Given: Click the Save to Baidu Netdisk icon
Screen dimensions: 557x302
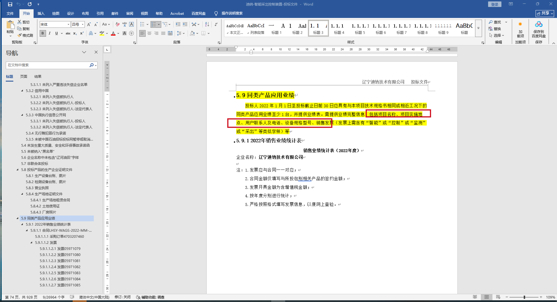Looking at the screenshot, I should (x=539, y=29).
